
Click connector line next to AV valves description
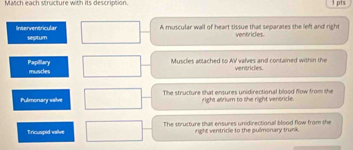146,65
